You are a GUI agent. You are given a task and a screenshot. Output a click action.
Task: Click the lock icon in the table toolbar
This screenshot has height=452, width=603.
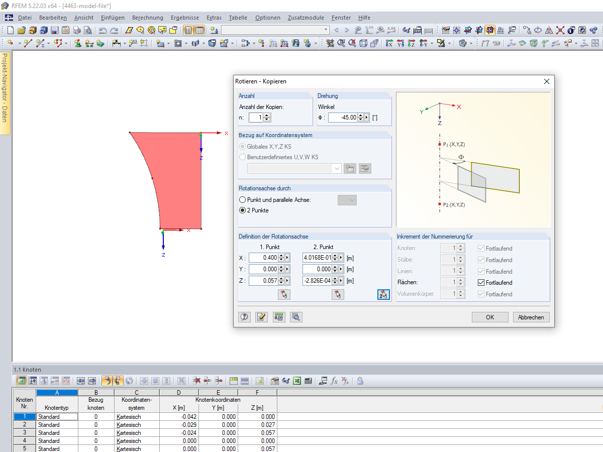click(360, 381)
